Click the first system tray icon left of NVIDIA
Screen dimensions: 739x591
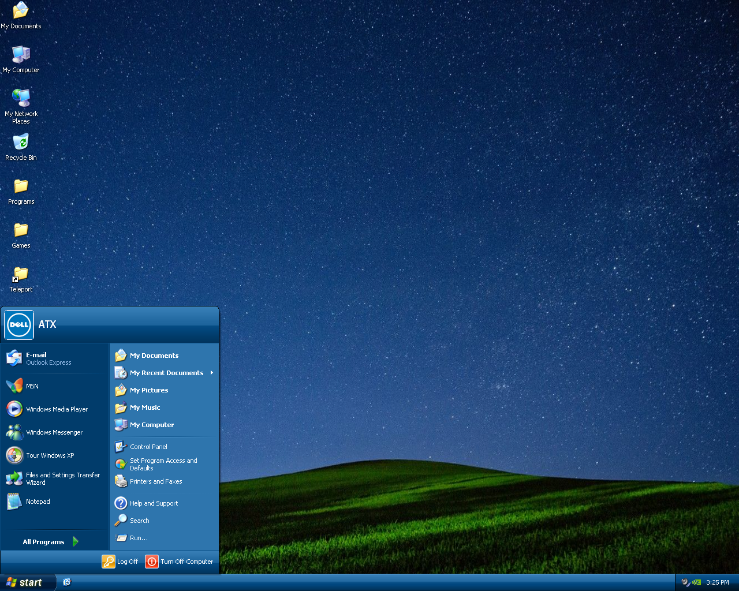pyautogui.click(x=685, y=582)
